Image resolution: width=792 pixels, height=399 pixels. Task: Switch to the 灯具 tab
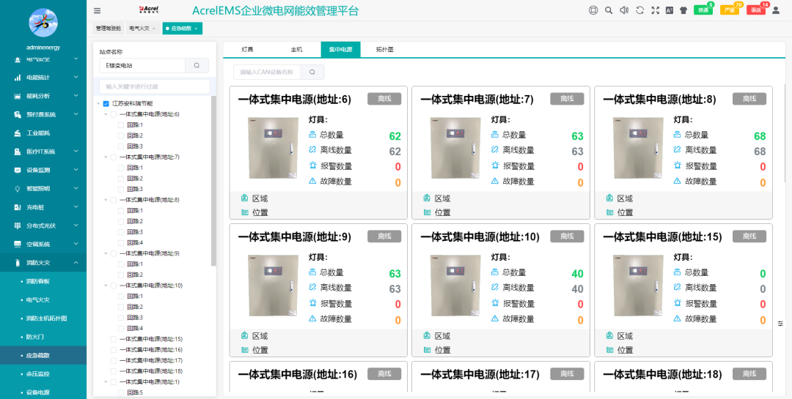point(248,50)
